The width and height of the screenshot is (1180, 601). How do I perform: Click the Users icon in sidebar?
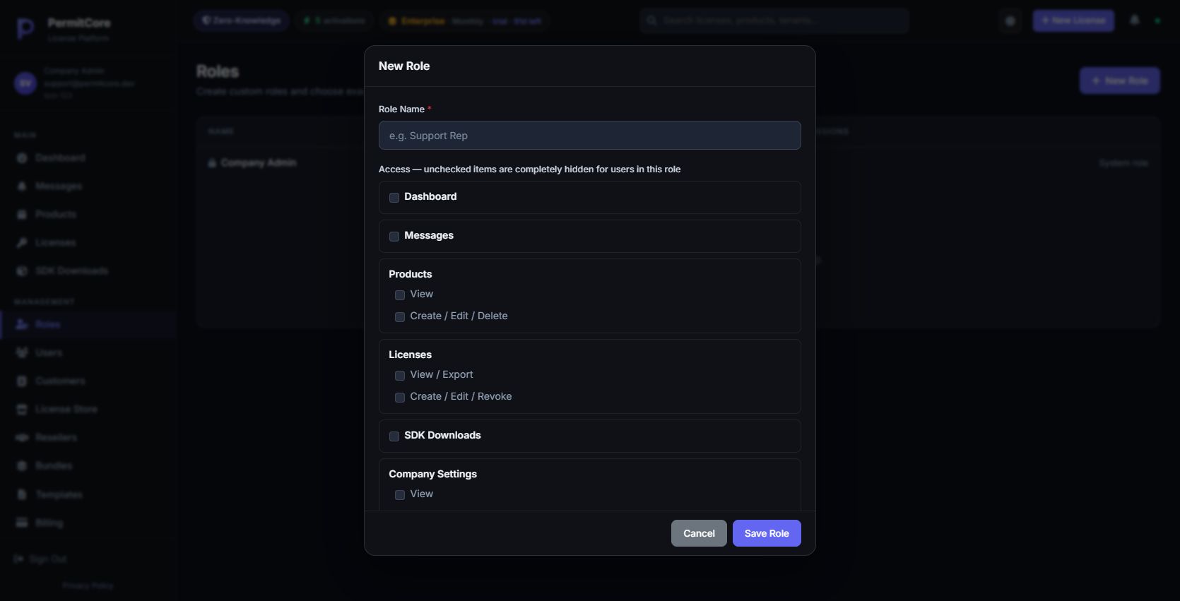(x=22, y=352)
